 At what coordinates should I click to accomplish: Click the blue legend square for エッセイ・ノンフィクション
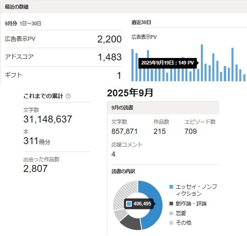[171, 187]
